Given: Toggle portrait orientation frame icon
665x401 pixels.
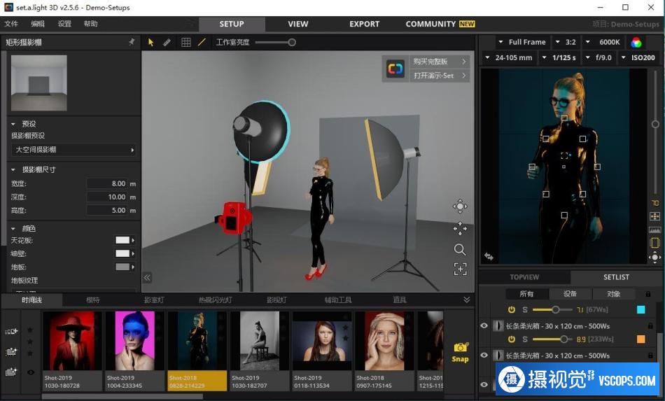Looking at the screenshot, I should click(x=654, y=244).
